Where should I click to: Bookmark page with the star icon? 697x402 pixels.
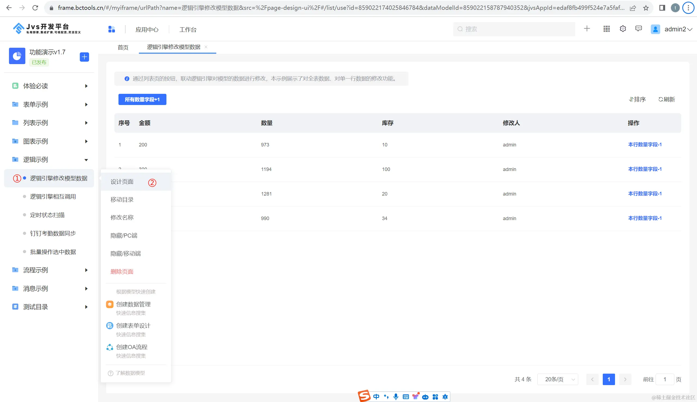(646, 8)
